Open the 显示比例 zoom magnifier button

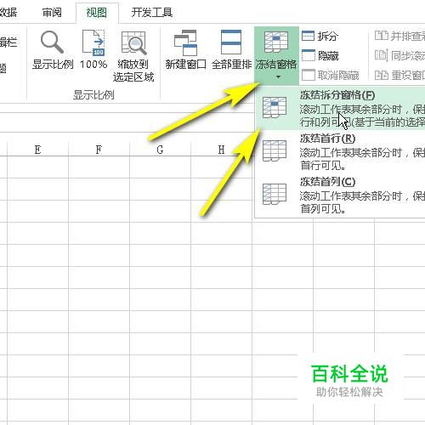tap(53, 50)
